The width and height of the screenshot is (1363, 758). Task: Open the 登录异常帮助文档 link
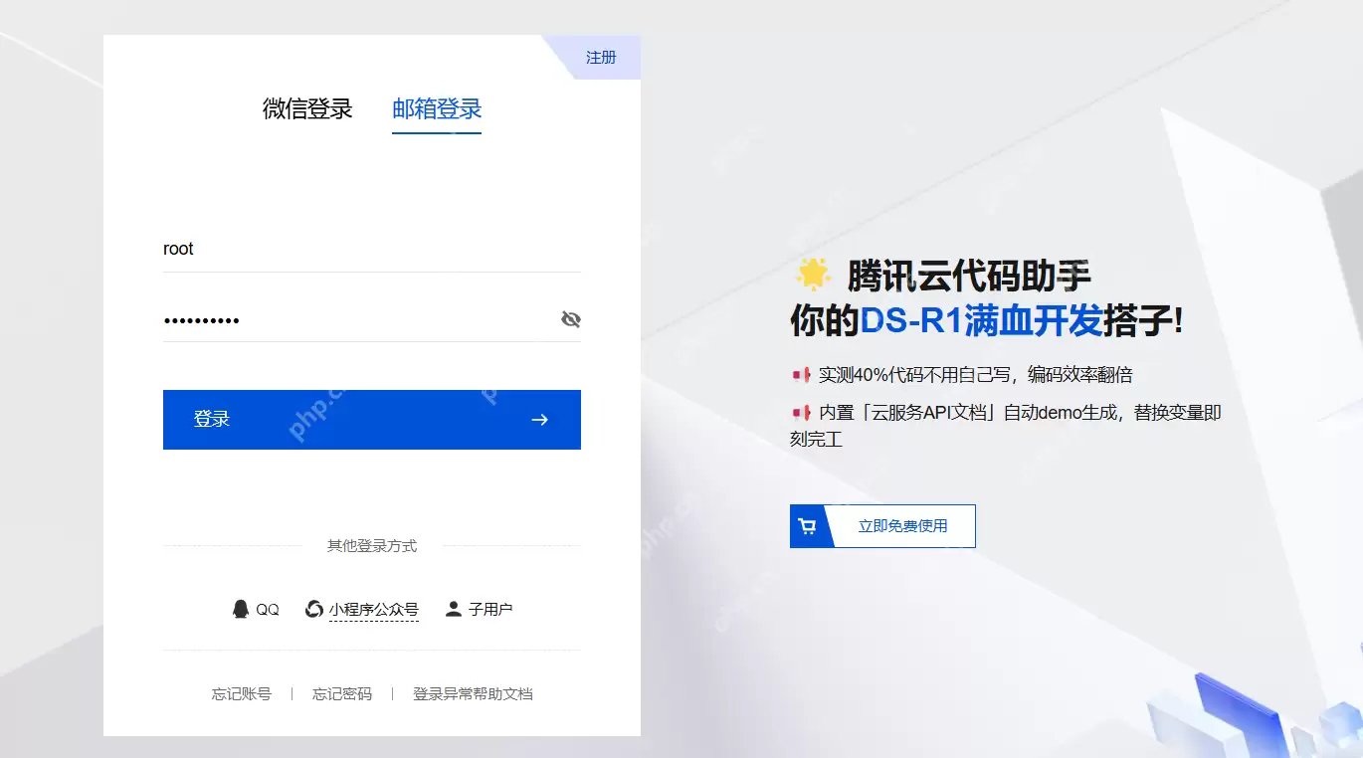[473, 693]
